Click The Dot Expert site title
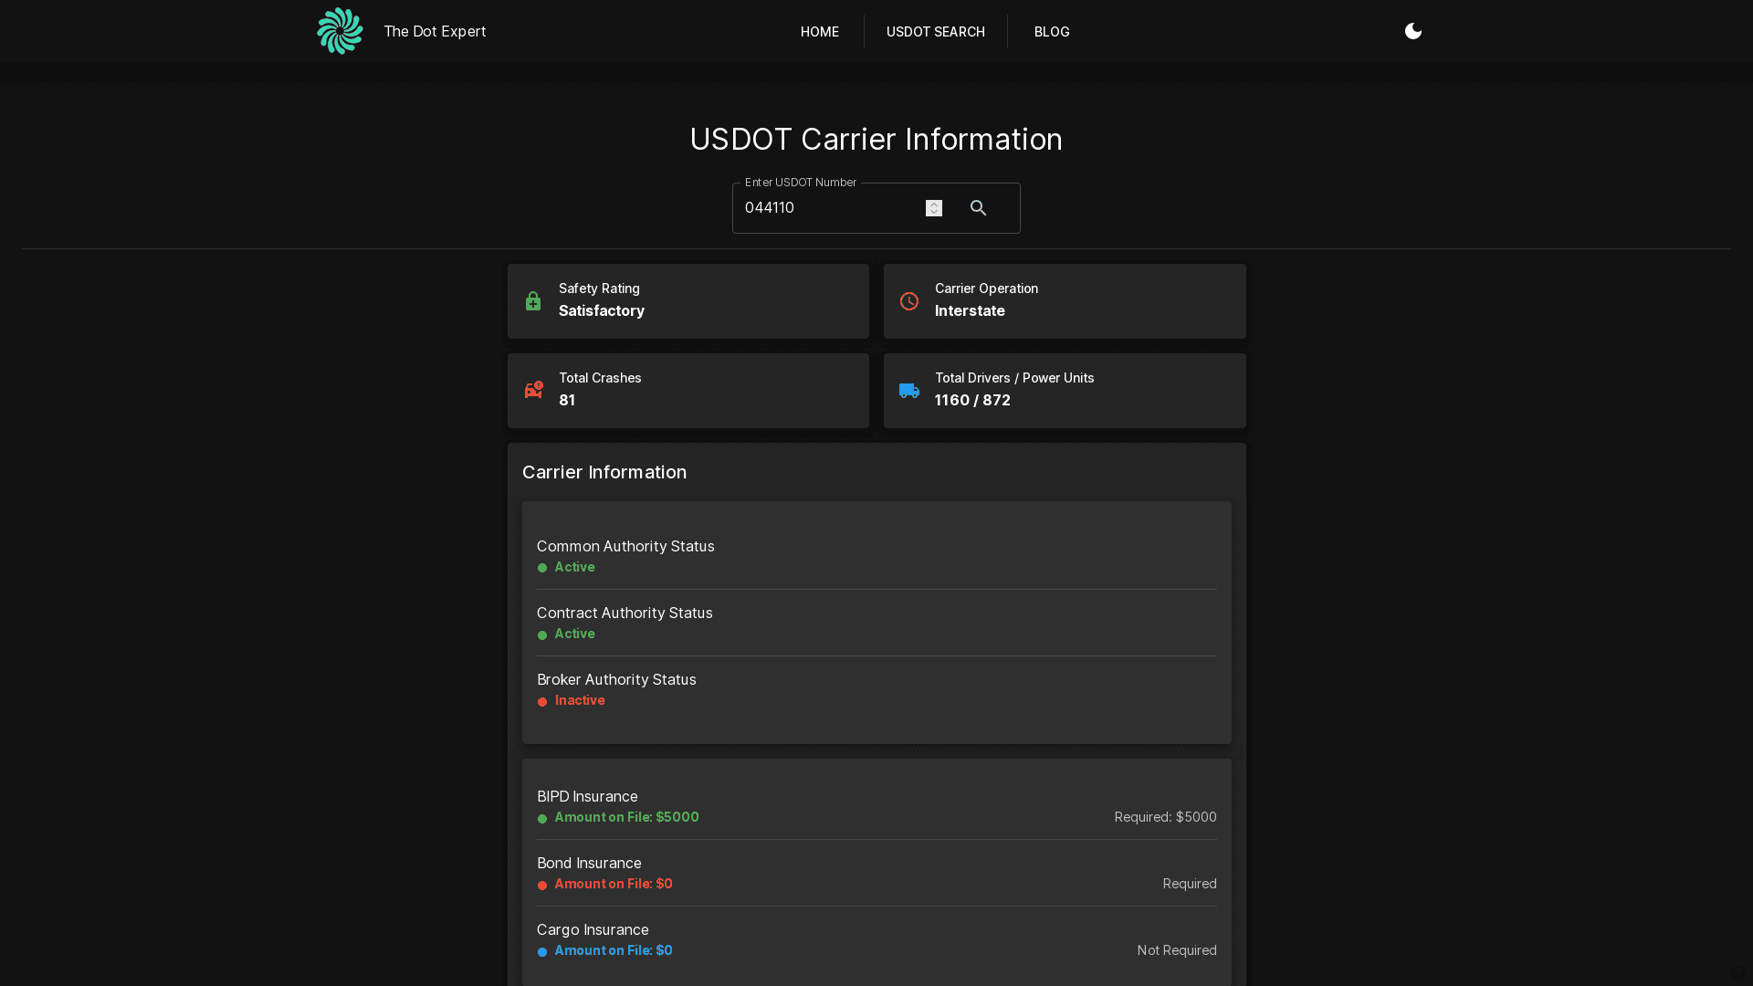Screen dimensions: 1753x986 (435, 32)
